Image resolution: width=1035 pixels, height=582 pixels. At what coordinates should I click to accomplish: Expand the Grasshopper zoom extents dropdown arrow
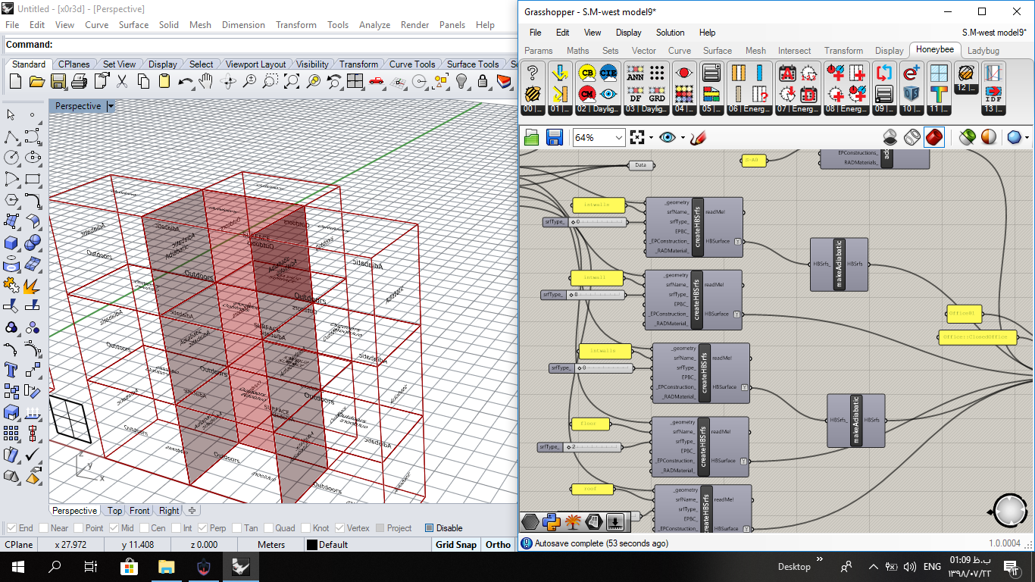point(651,137)
